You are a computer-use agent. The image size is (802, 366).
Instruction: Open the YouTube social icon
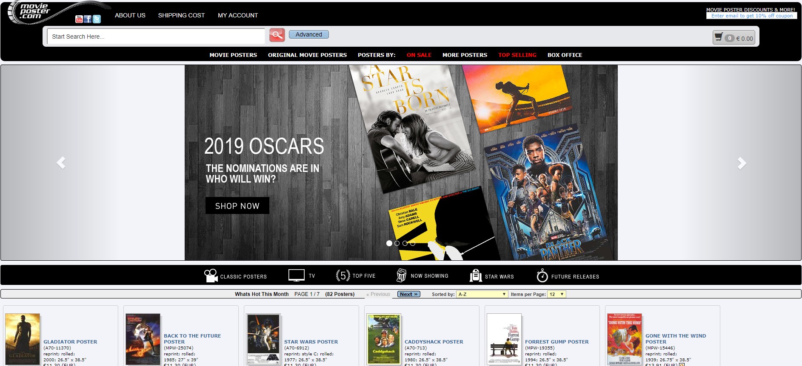pyautogui.click(x=79, y=19)
